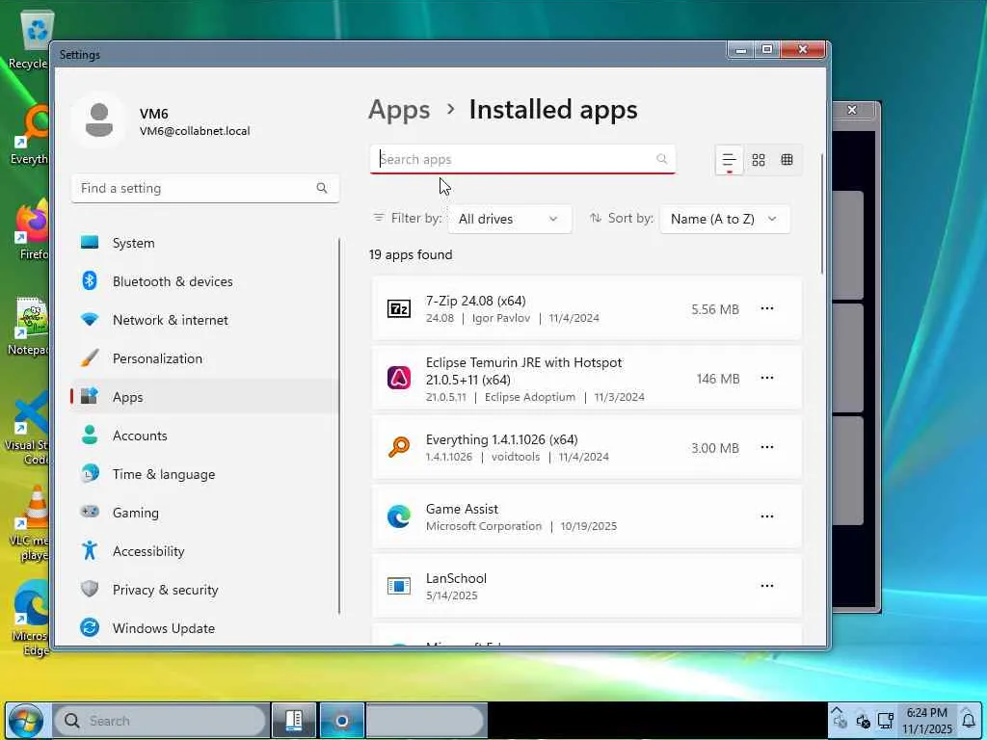Click the Apps breadcrumb link
987x740 pixels.
coord(399,110)
